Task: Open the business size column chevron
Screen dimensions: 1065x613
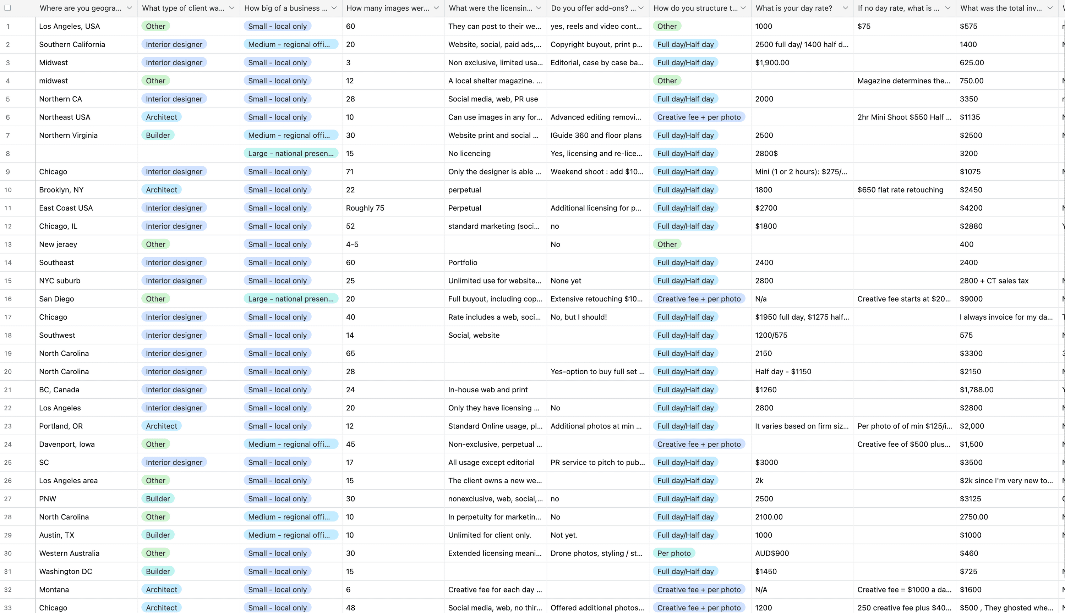Action: tap(334, 8)
